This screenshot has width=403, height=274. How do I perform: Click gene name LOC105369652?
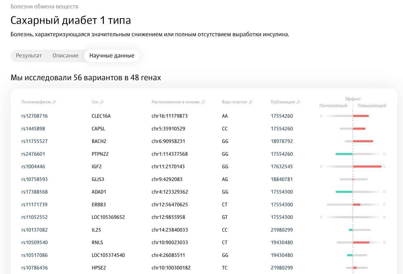108,217
